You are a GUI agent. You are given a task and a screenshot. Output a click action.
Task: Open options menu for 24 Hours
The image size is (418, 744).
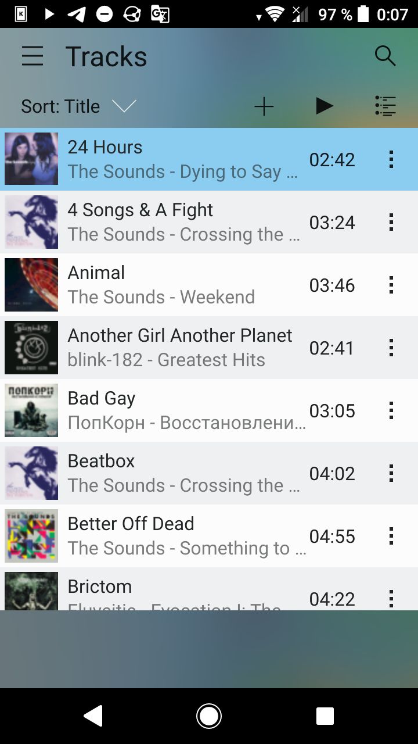coord(391,159)
